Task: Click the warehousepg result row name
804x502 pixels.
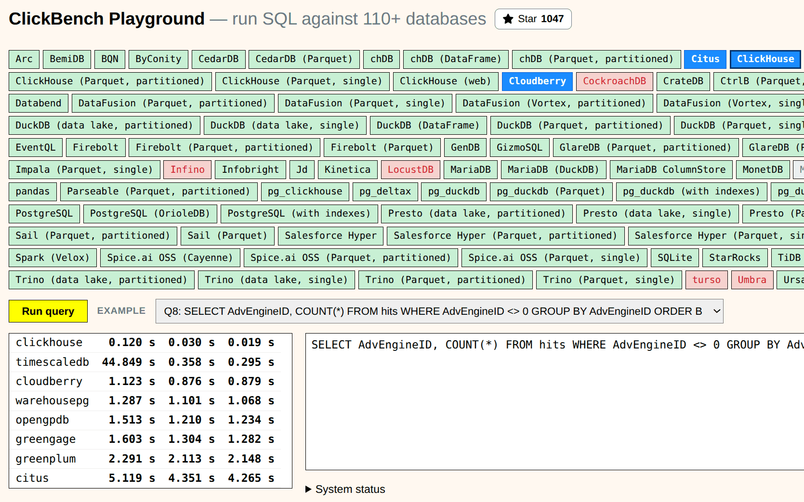Action: tap(53, 400)
